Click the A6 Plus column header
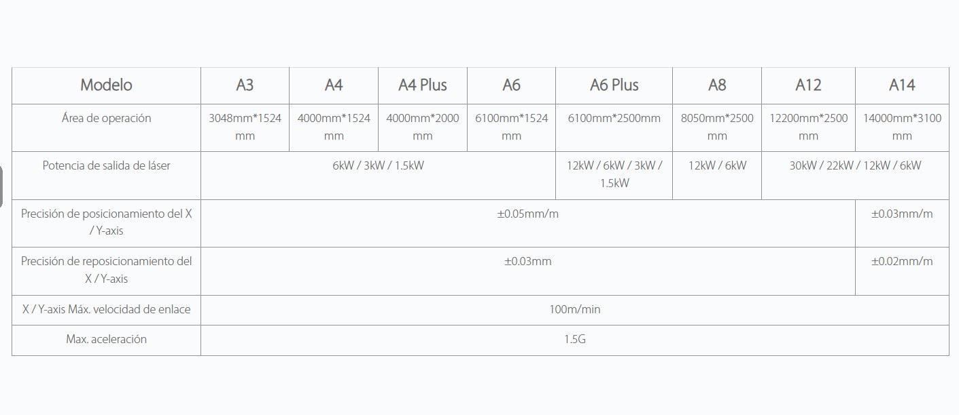Image resolution: width=959 pixels, height=415 pixels. point(614,85)
